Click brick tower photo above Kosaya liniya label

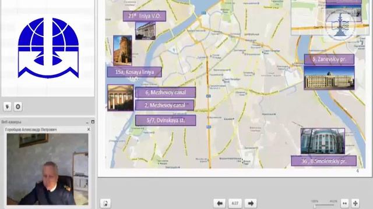pos(122,51)
